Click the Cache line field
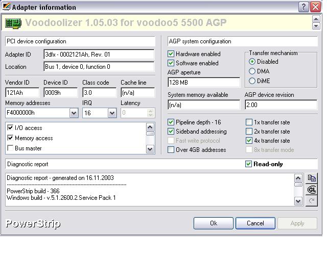The height and width of the screenshot is (261, 327). pos(138,93)
